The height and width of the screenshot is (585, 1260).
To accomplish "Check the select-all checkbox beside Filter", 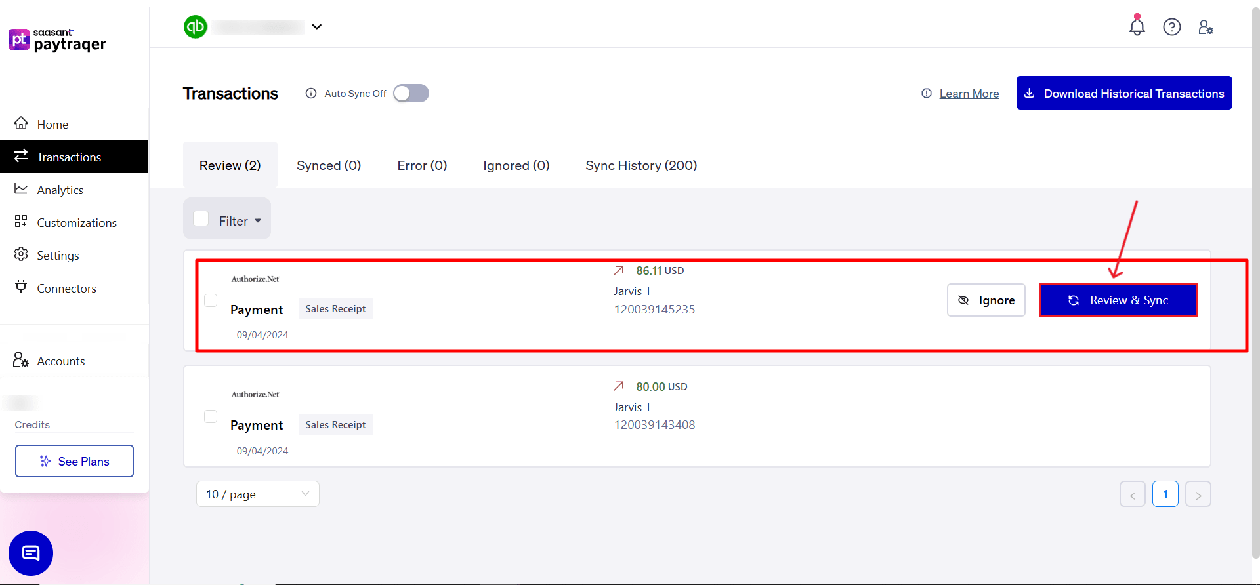I will (x=201, y=218).
